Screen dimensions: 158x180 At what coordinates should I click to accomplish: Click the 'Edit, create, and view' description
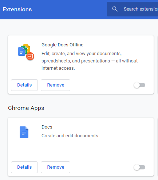point(90,61)
